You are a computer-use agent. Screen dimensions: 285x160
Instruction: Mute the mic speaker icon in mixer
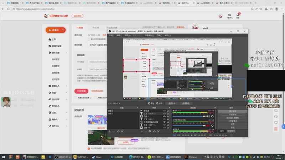(208, 116)
